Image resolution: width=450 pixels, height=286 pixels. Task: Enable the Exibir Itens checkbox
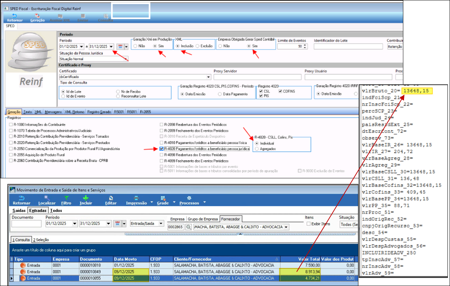tap(308, 224)
